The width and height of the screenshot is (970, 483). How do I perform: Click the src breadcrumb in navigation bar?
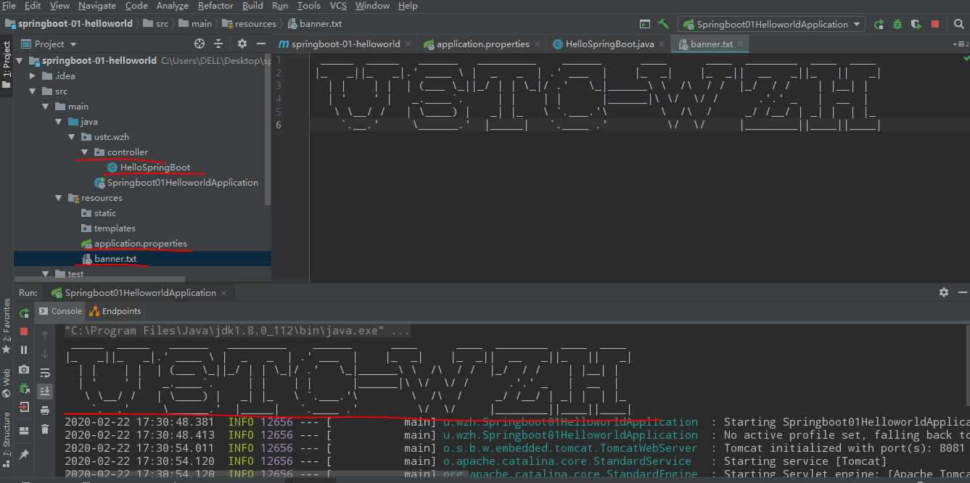[x=155, y=24]
